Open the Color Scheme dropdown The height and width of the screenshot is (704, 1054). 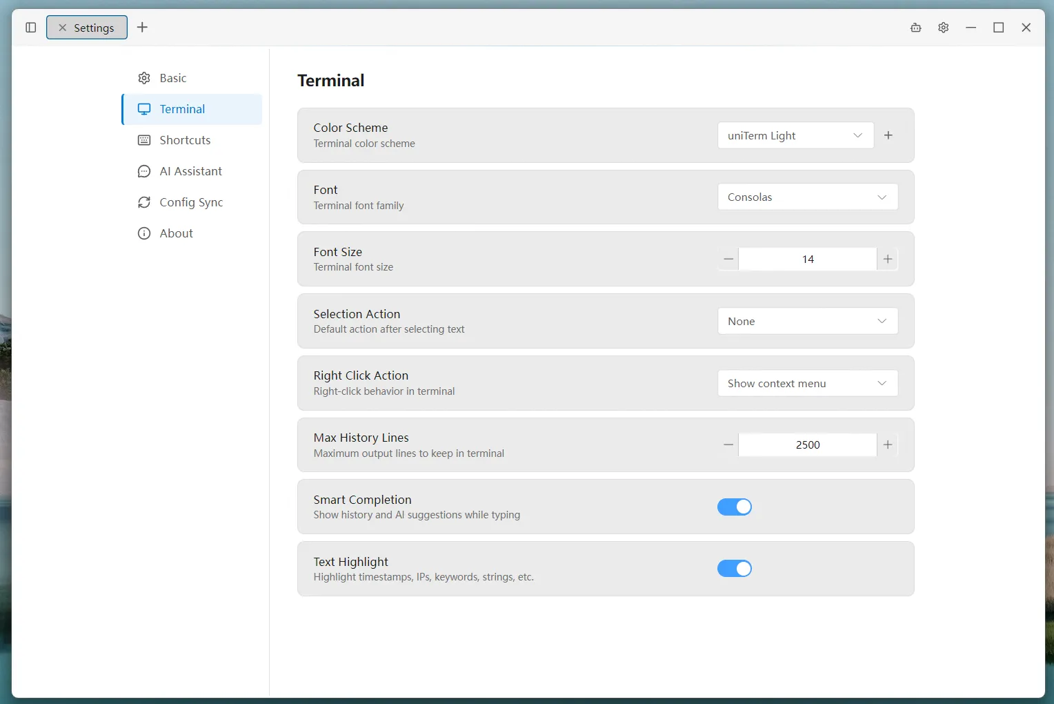pyautogui.click(x=796, y=135)
